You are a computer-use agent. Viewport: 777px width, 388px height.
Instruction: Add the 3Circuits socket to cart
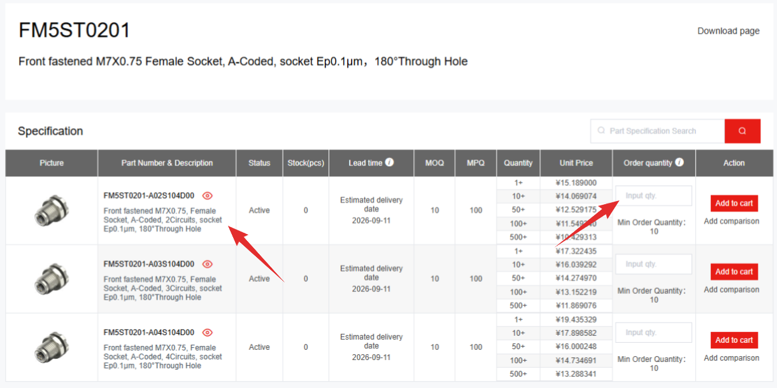[x=734, y=272]
